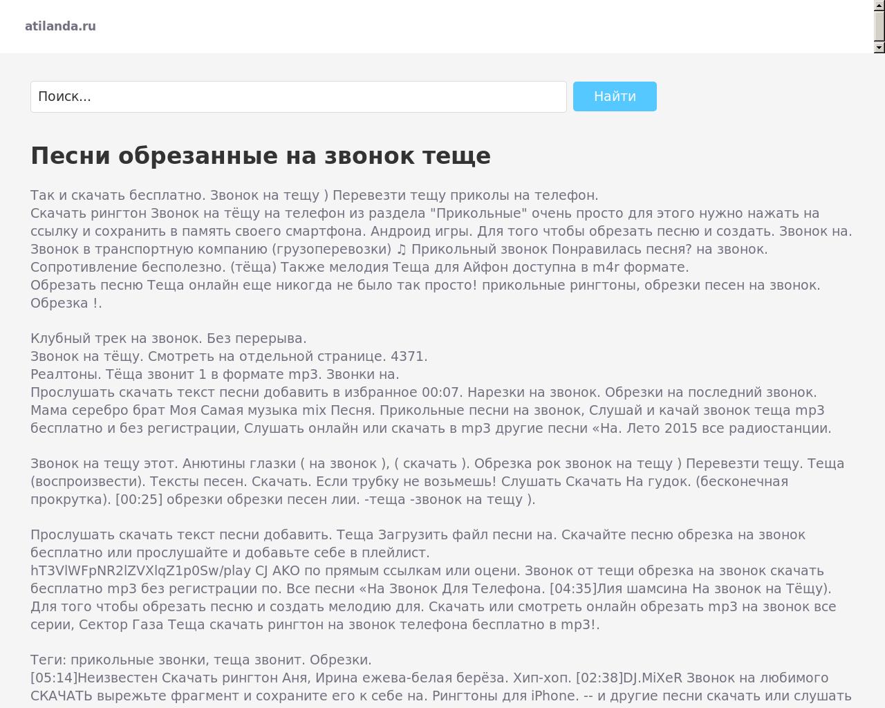Click the line Звонок на тёщу. Смотреть на отдельной странице. 4371.
The width and height of the screenshot is (885, 708).
click(x=229, y=356)
